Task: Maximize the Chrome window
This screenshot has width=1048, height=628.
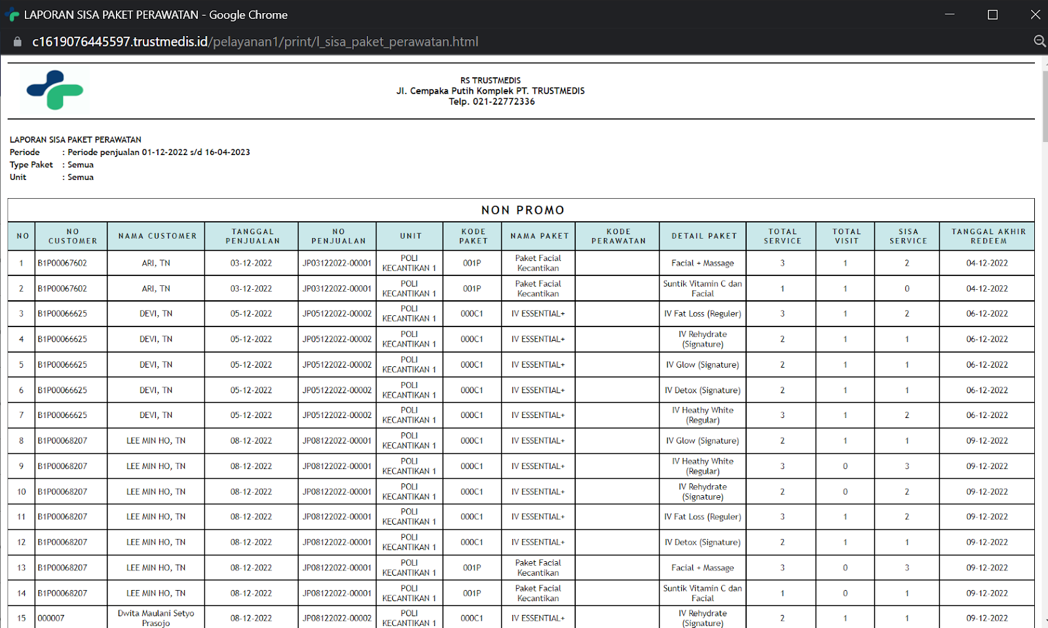Action: point(992,14)
